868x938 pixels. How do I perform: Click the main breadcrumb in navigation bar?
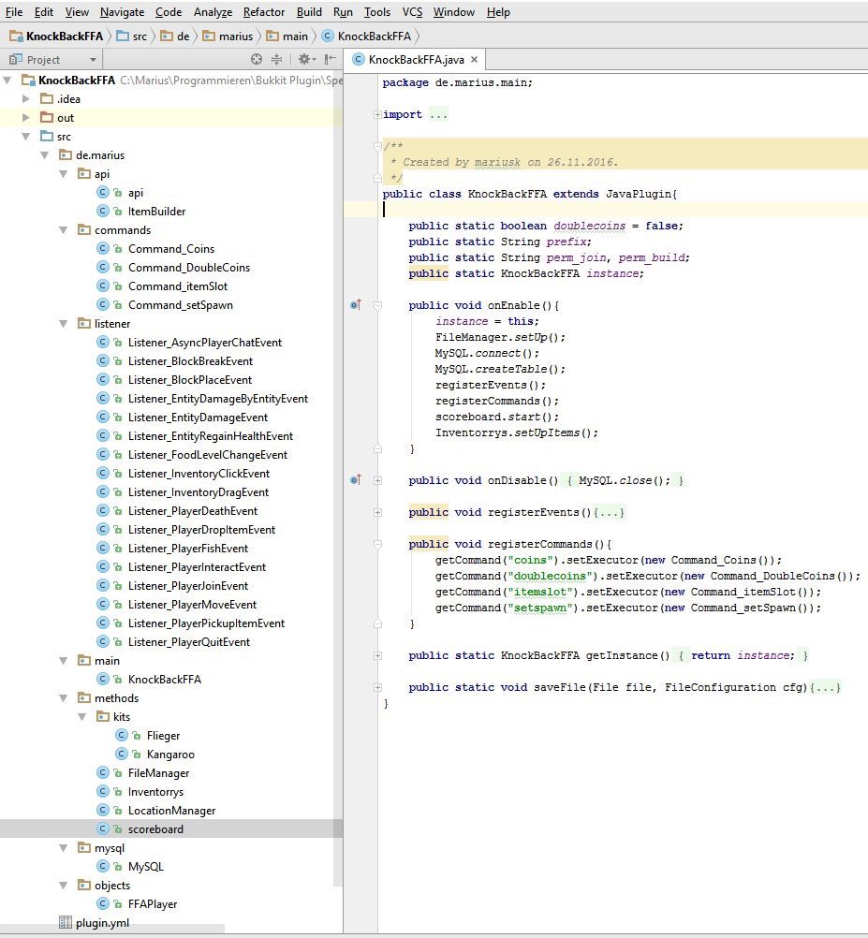[287, 37]
